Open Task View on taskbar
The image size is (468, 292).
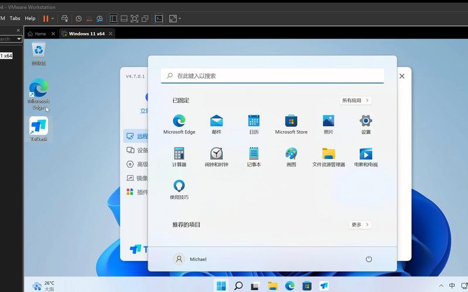coord(255,286)
